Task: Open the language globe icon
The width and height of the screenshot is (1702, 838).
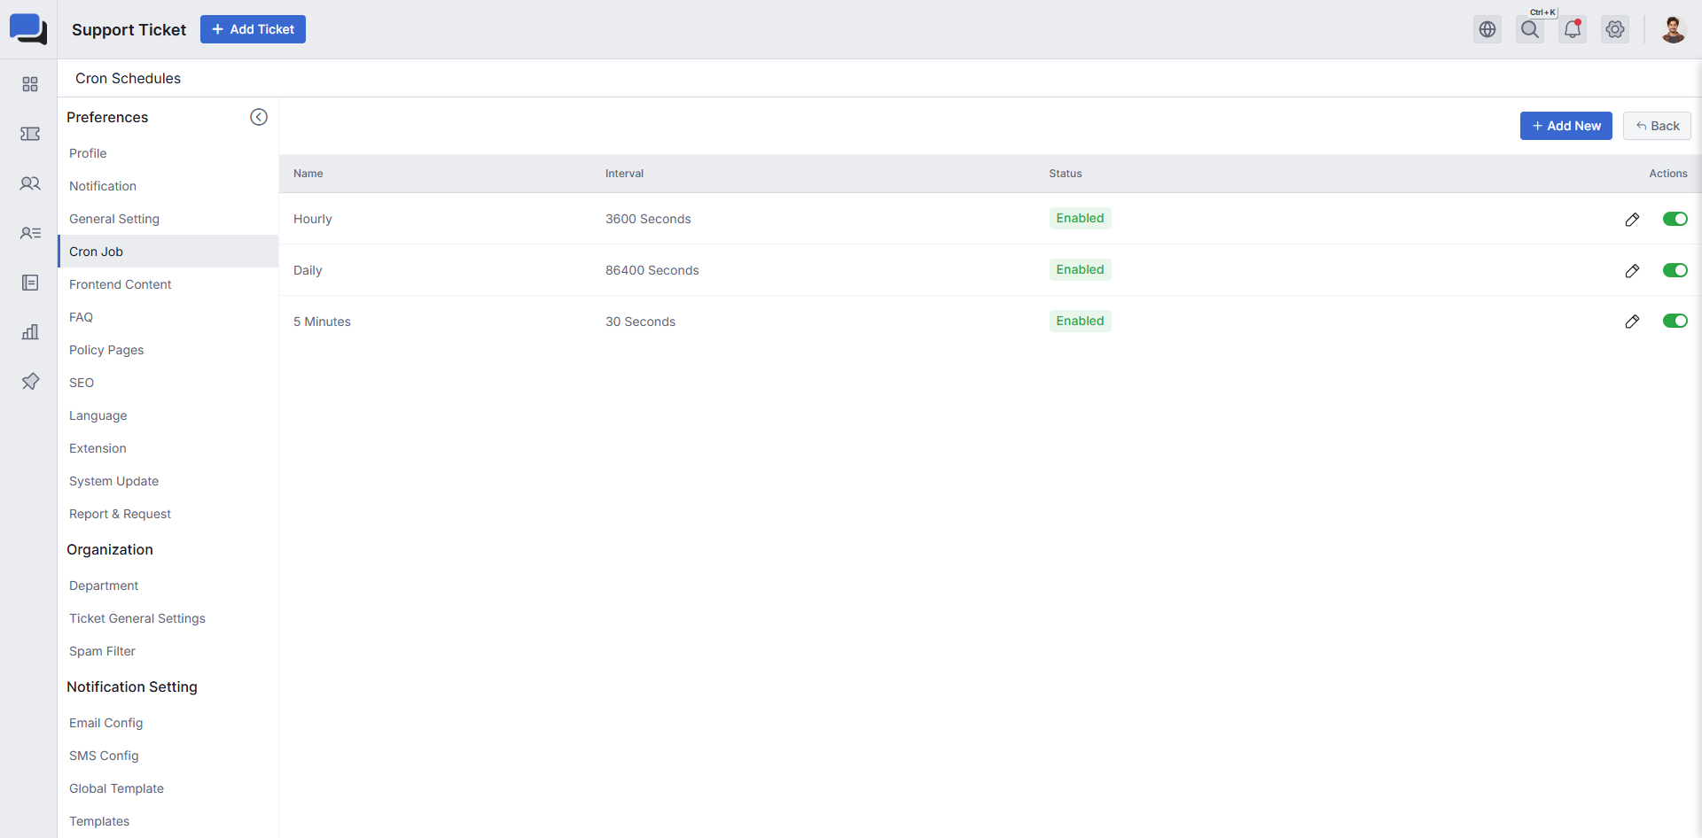Action: tap(1487, 29)
